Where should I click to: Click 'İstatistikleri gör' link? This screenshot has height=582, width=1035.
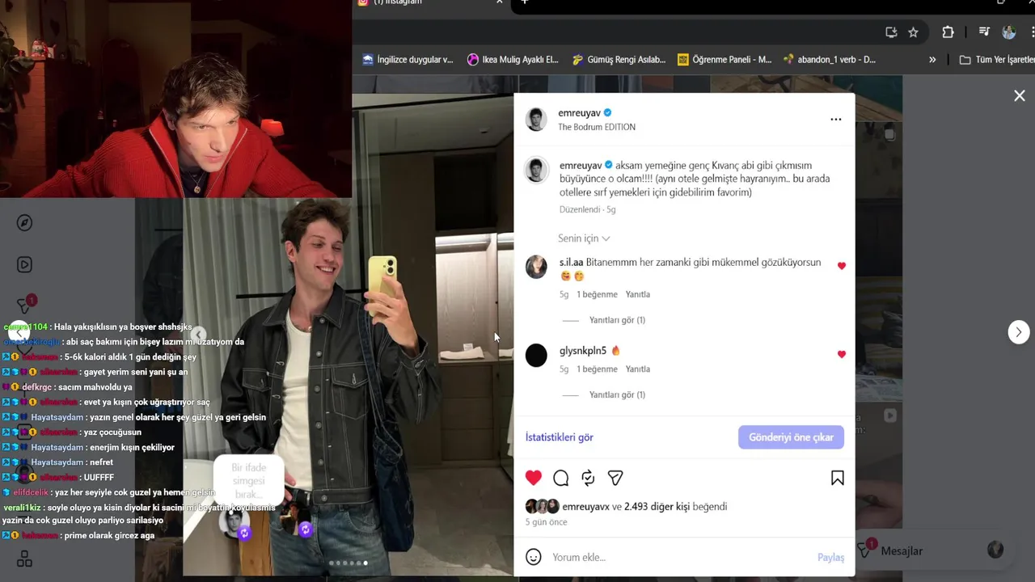coord(560,437)
